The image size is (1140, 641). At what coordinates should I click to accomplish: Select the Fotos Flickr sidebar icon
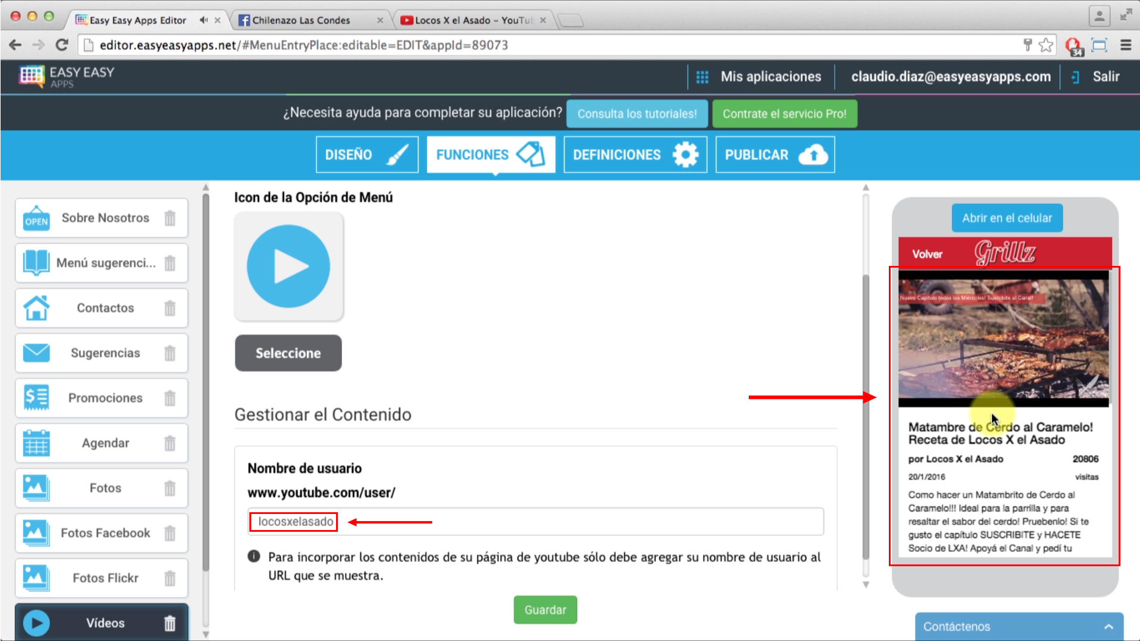pyautogui.click(x=36, y=577)
